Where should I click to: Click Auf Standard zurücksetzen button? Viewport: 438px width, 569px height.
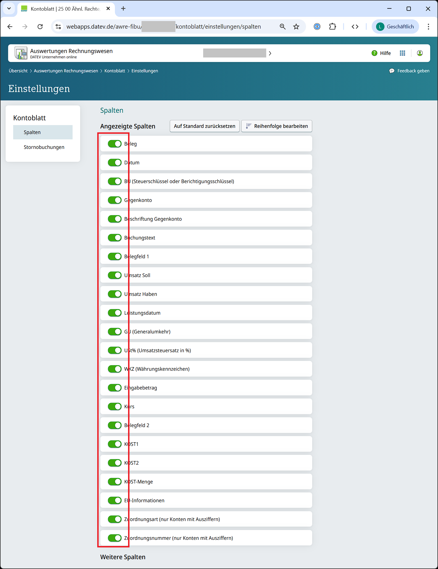point(205,126)
